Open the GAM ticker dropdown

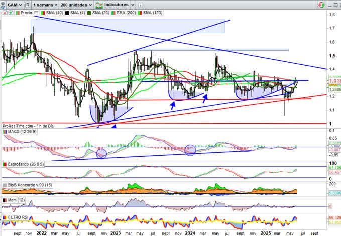pos(15,5)
